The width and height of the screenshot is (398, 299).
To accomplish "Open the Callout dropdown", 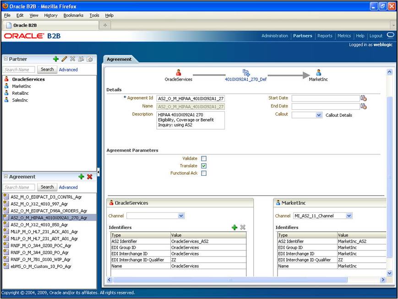I will tap(319, 115).
